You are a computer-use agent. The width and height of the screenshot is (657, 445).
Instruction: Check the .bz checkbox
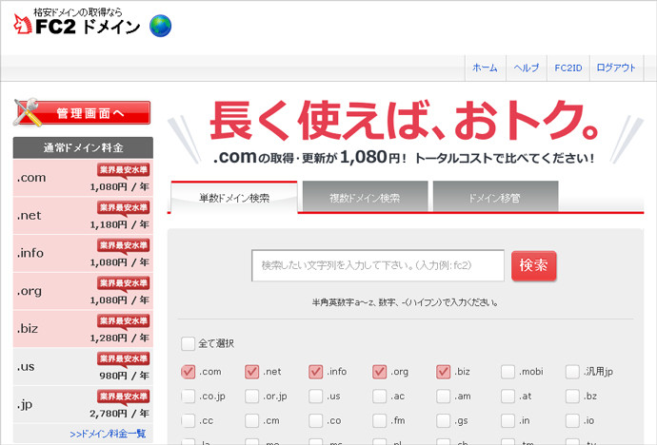pos(572,397)
